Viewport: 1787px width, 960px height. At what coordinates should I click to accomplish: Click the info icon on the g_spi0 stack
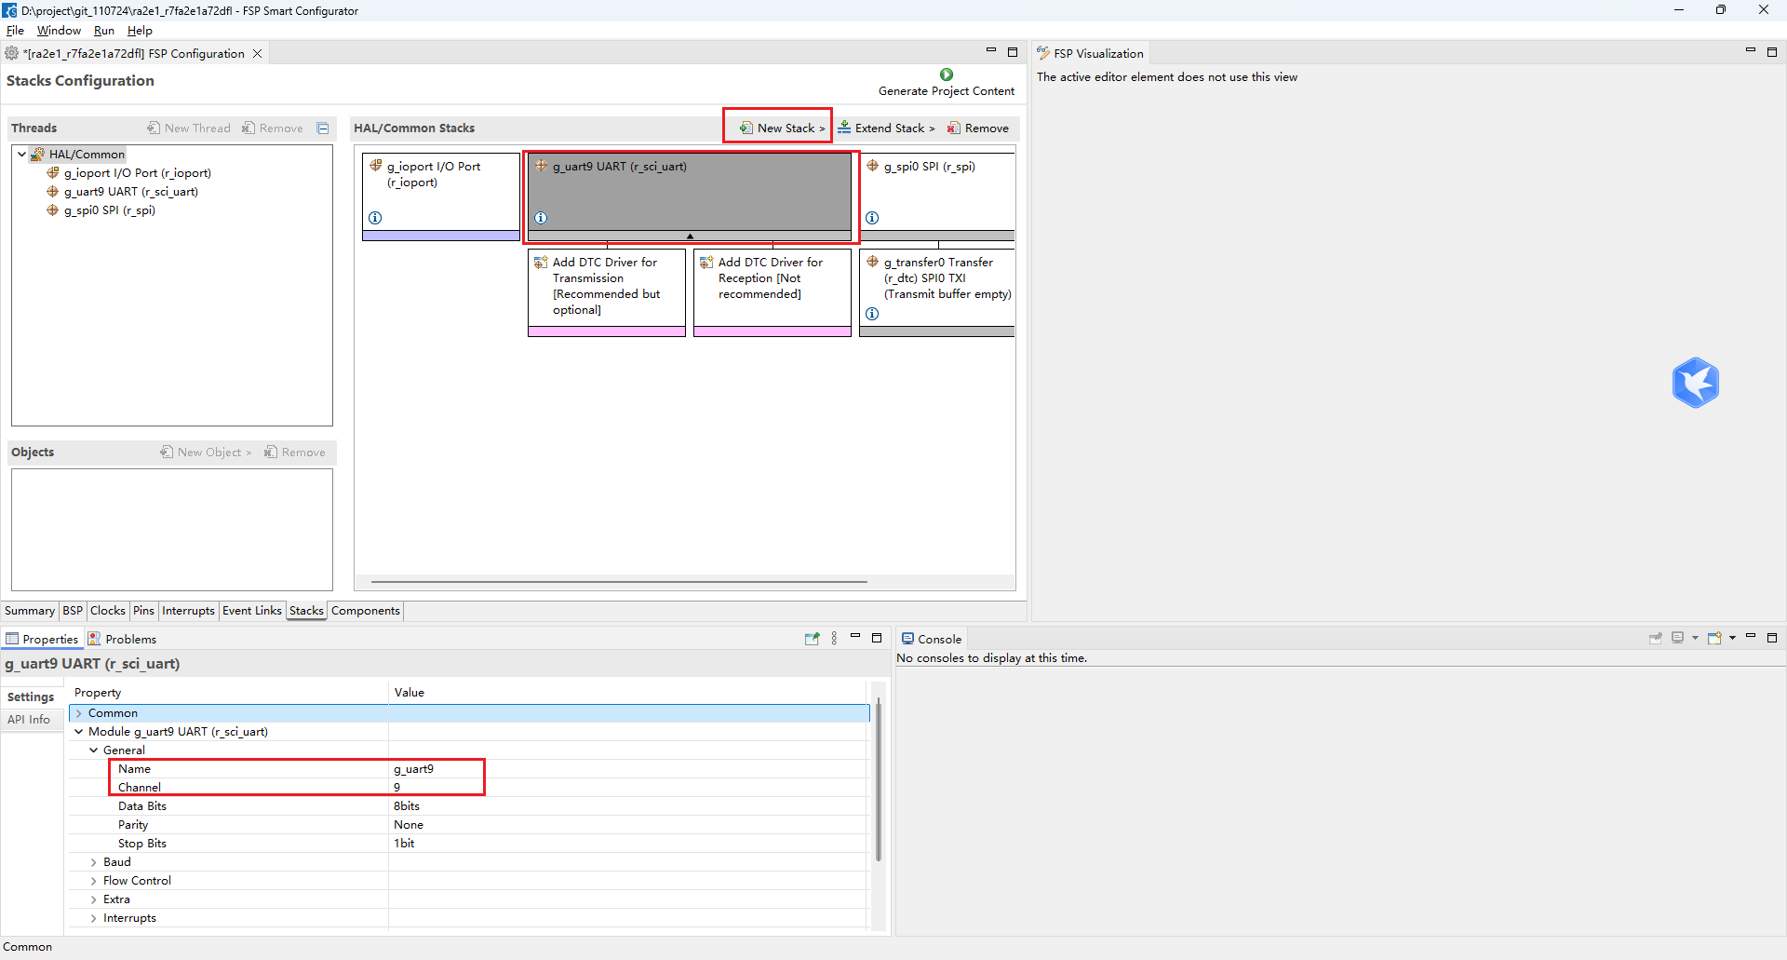point(872,218)
